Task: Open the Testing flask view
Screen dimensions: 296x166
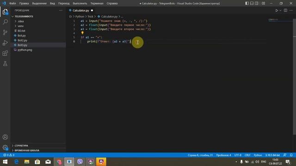Action: tap(5, 64)
